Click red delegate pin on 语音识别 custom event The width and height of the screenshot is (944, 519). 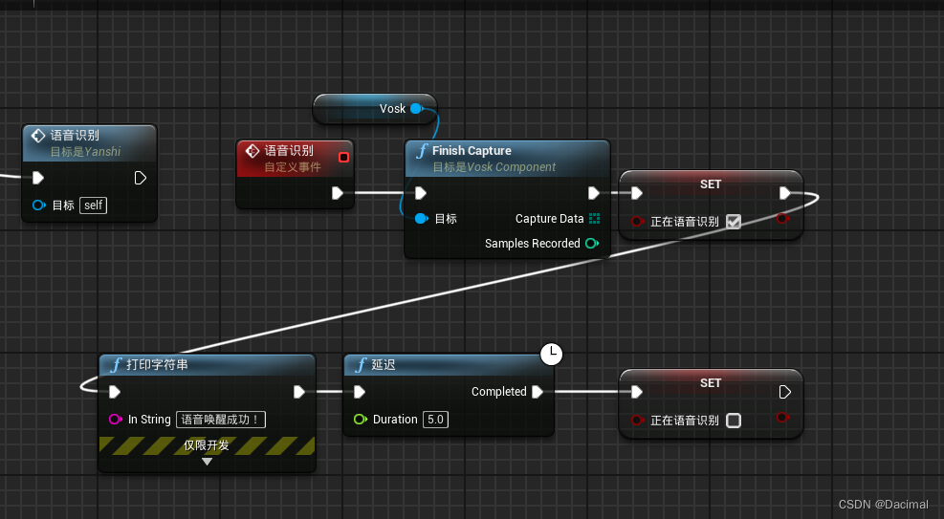click(343, 157)
